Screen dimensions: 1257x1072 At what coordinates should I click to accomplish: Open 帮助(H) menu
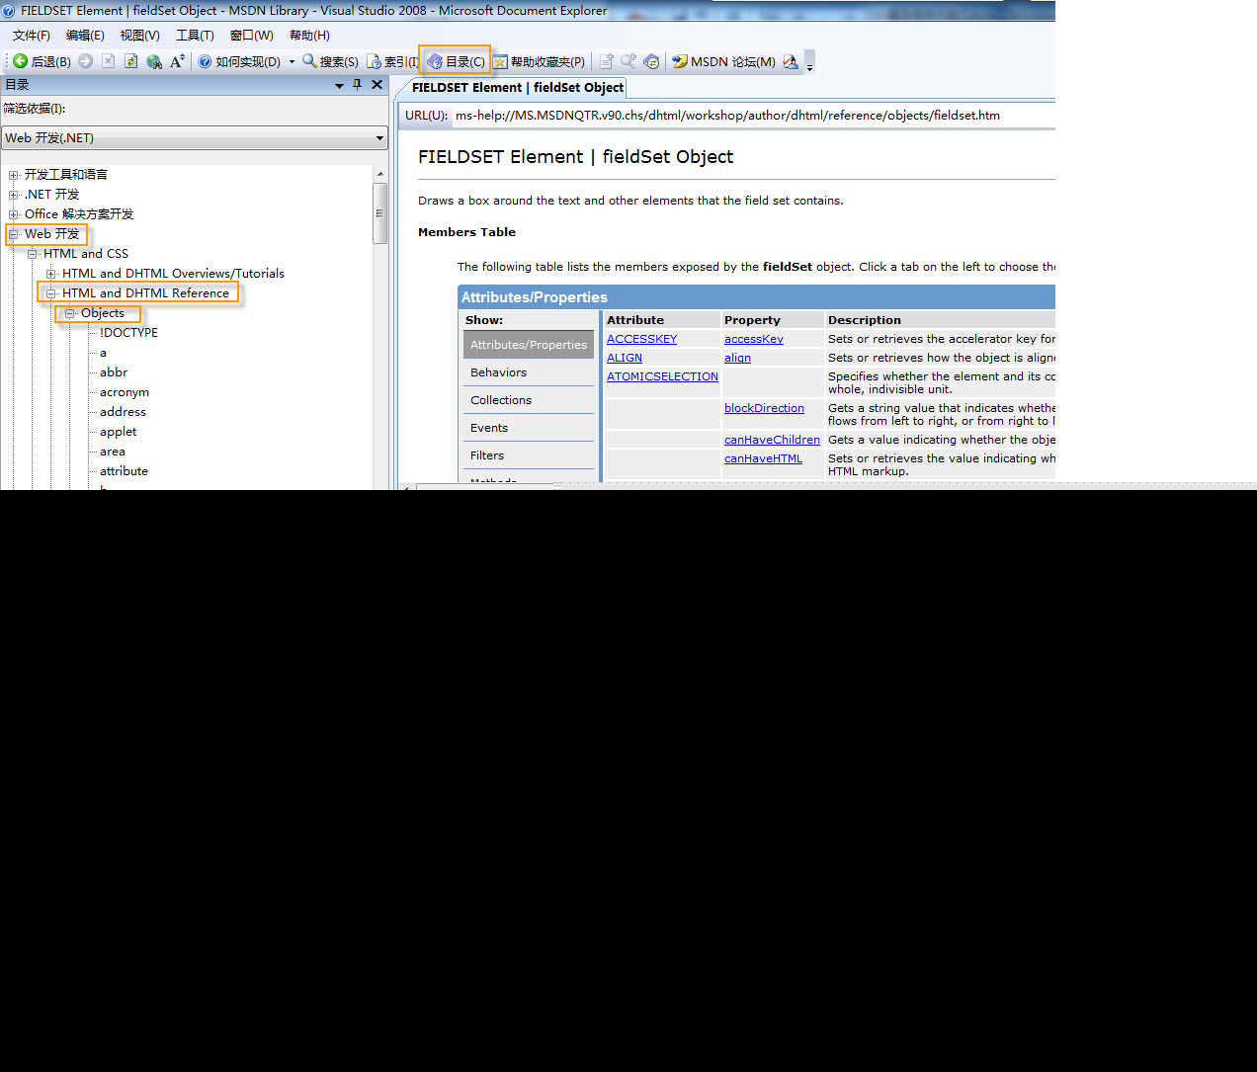point(309,35)
